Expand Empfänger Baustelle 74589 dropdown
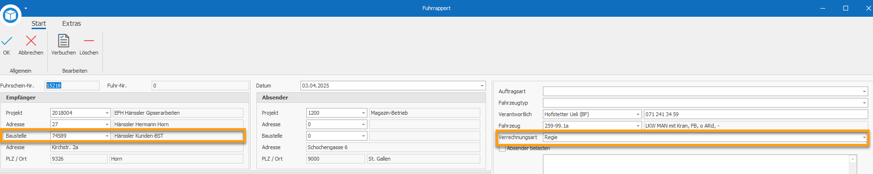873x174 pixels. pyautogui.click(x=107, y=136)
